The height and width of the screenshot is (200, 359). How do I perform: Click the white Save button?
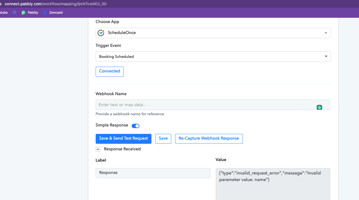point(163,139)
